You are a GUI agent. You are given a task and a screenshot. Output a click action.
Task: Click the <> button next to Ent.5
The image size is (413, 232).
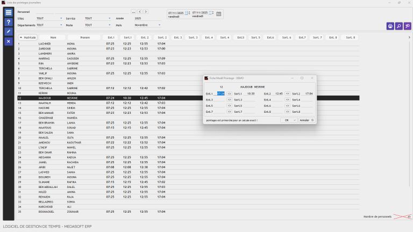coord(229,106)
